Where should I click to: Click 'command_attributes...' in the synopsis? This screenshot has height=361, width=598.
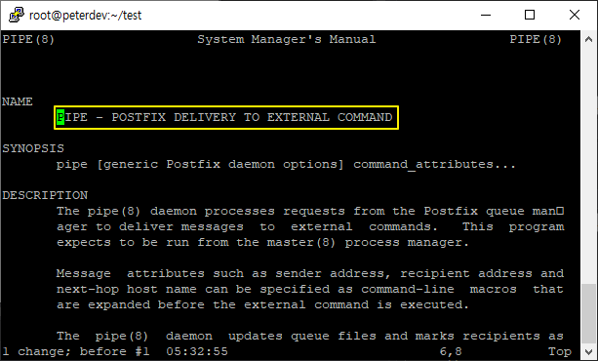pos(434,165)
